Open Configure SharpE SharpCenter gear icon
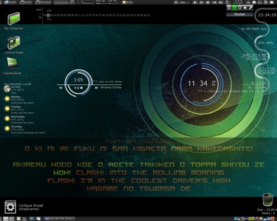The image size is (277, 221). [11, 207]
